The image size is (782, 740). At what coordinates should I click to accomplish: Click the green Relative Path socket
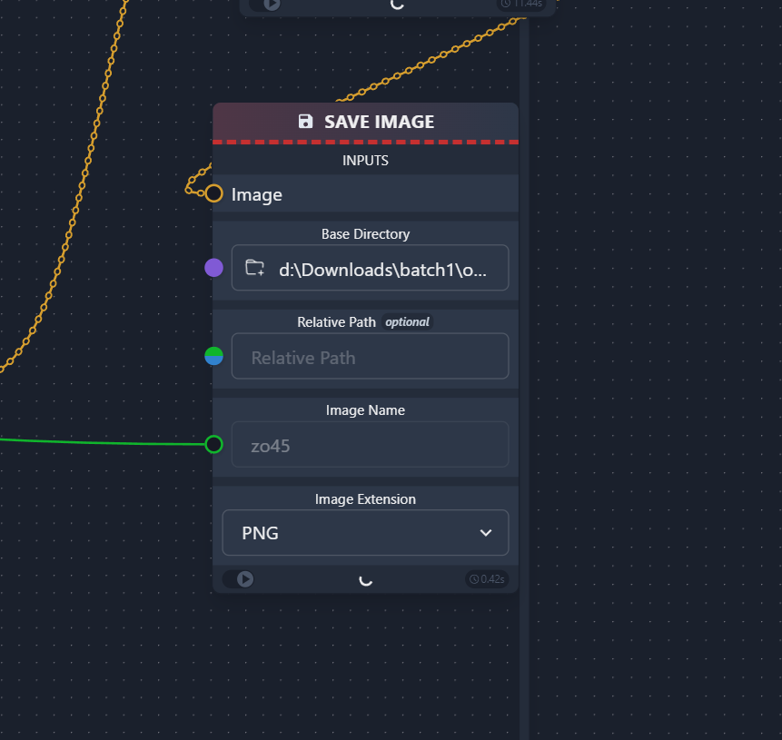coord(213,356)
